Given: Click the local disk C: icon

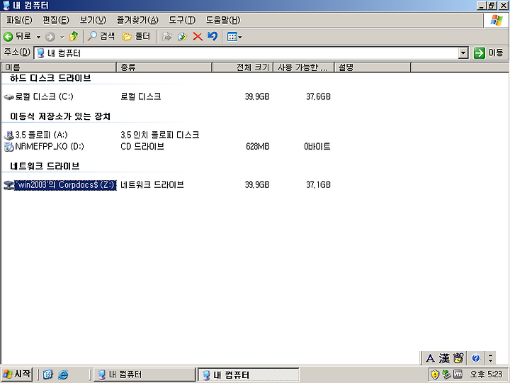Looking at the screenshot, I should (x=8, y=96).
